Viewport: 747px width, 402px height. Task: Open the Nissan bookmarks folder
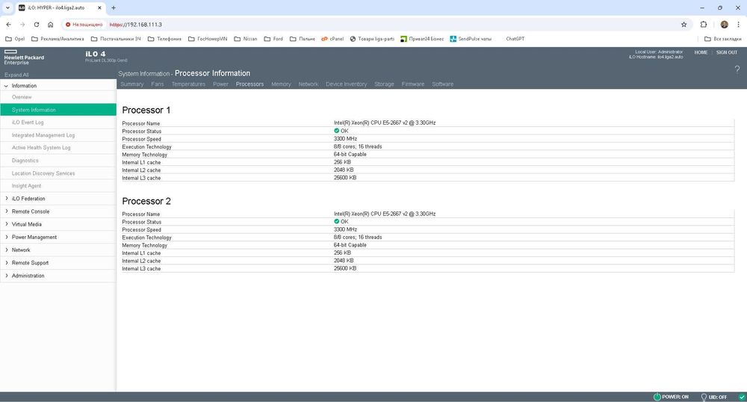pos(245,39)
